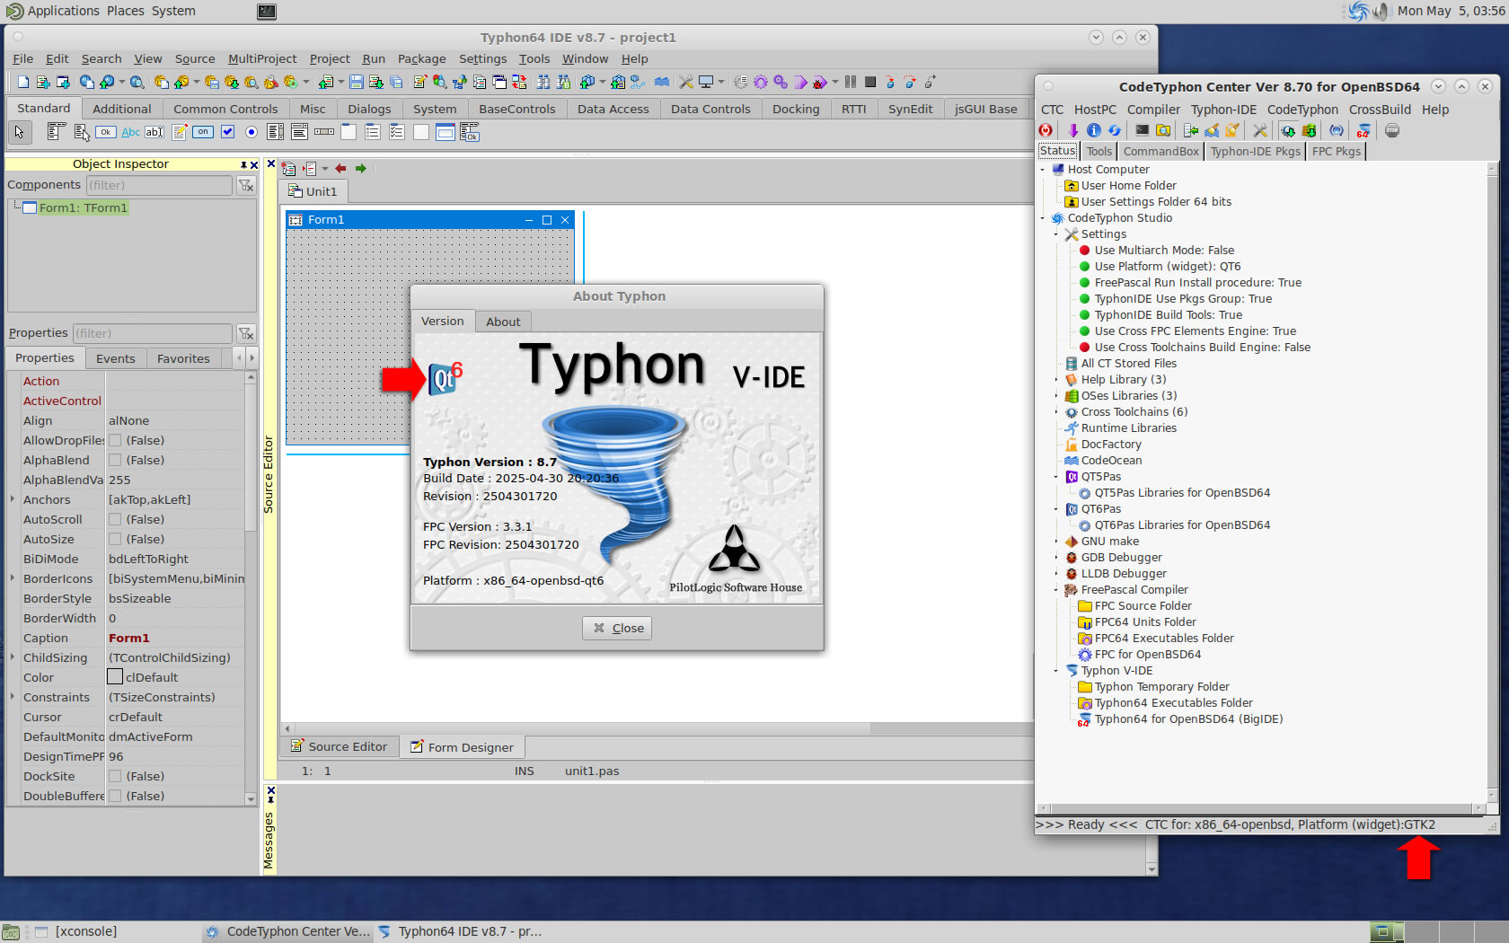Image resolution: width=1509 pixels, height=943 pixels.
Task: Click the purple gear Build icon
Action: 761,82
